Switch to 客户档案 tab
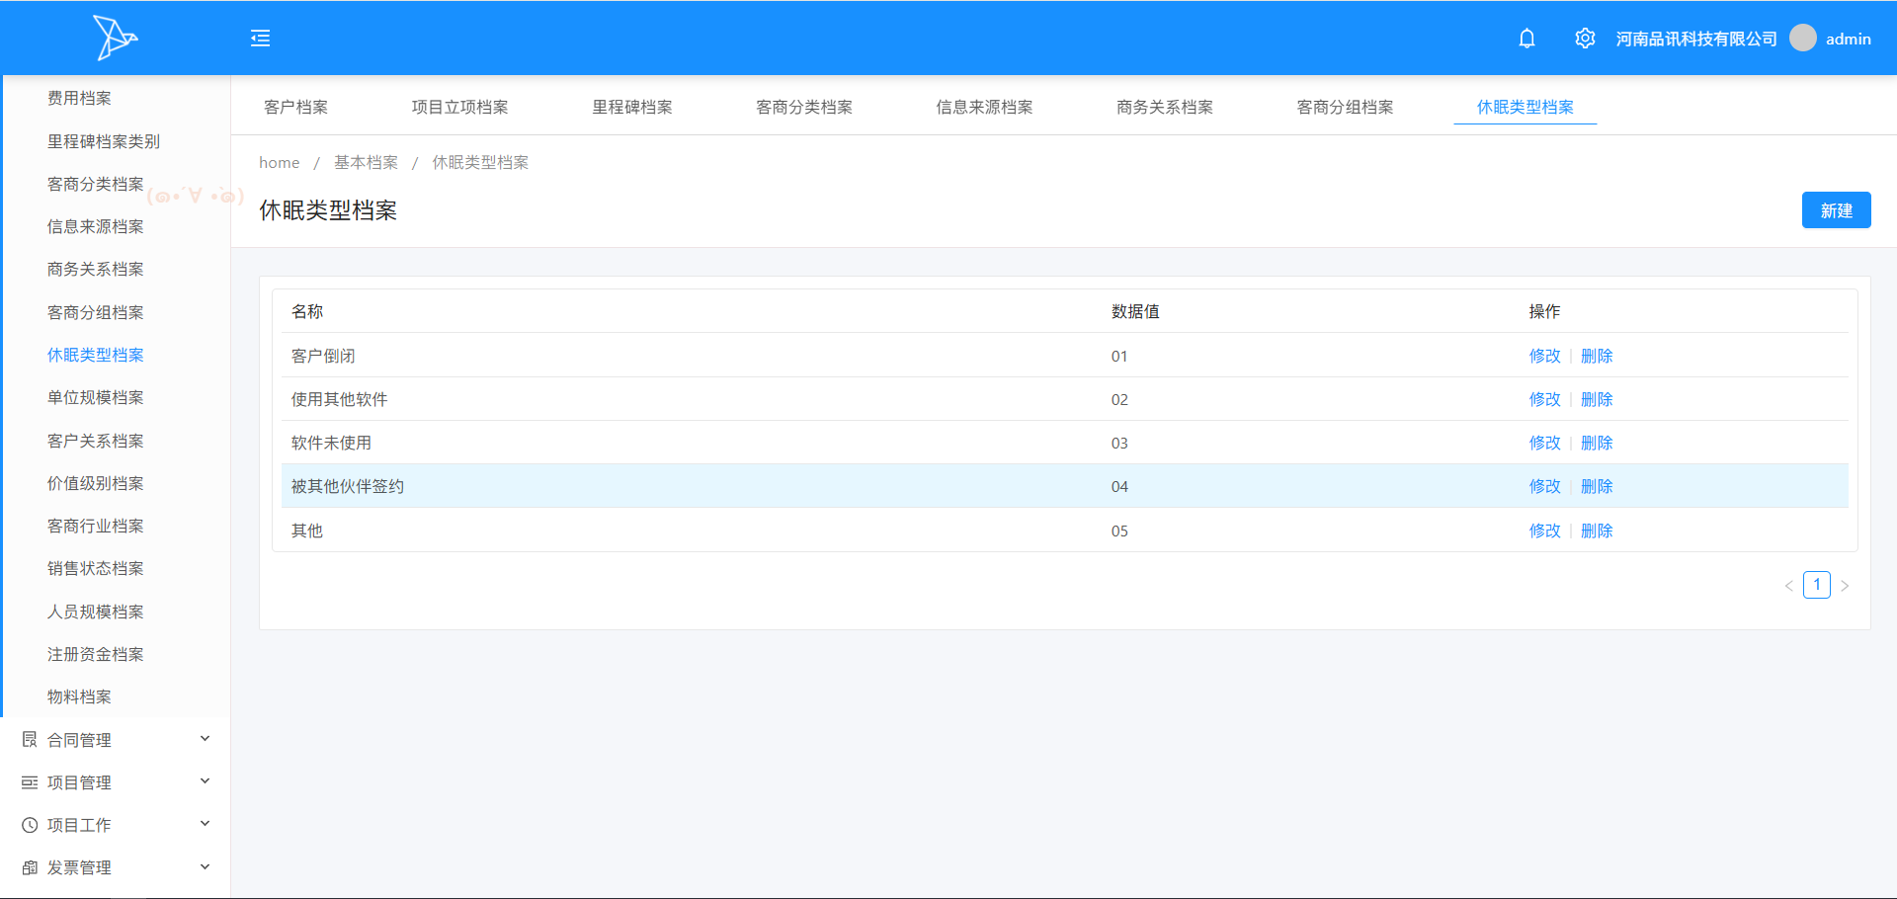 (x=295, y=107)
